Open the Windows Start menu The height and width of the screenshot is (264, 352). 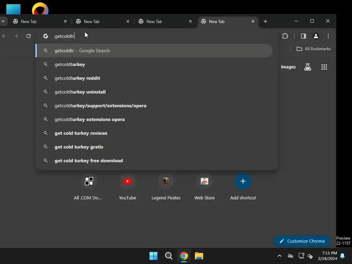pos(154,256)
